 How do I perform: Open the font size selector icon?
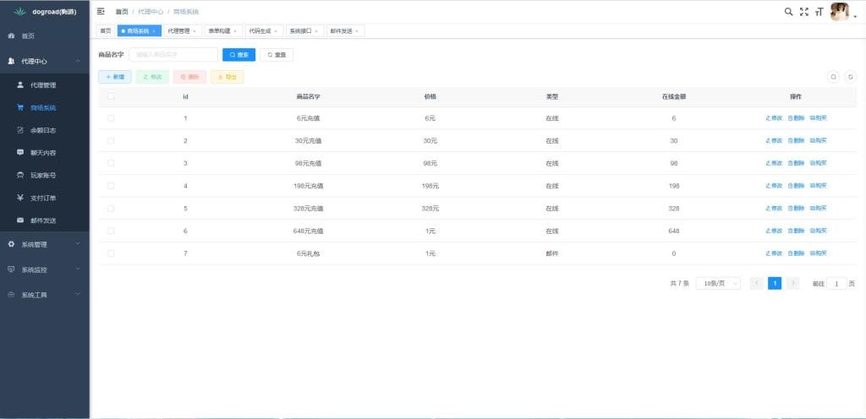[819, 12]
